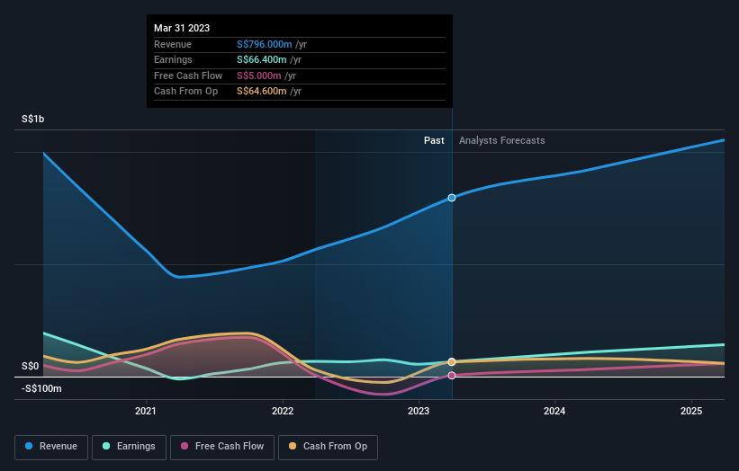Click the S$66.400m earnings value

tap(262, 59)
